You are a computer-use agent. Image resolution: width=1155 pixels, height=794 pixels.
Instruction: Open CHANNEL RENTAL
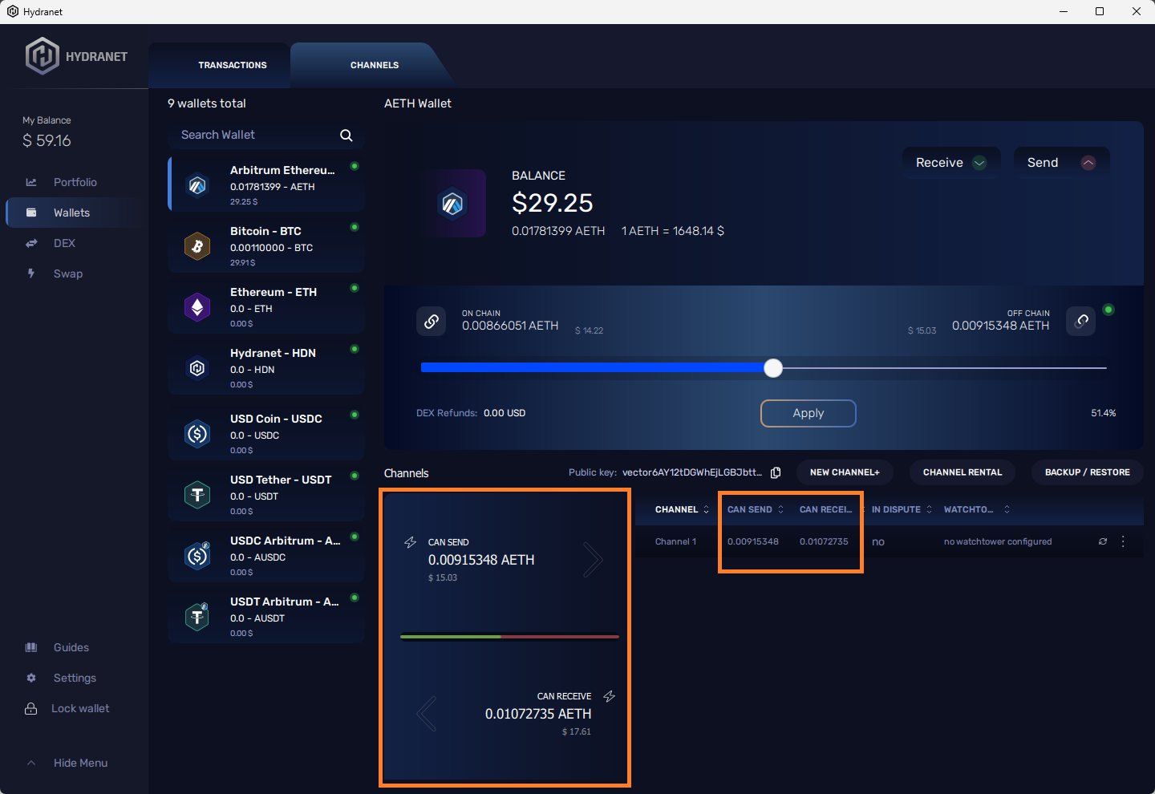click(962, 472)
